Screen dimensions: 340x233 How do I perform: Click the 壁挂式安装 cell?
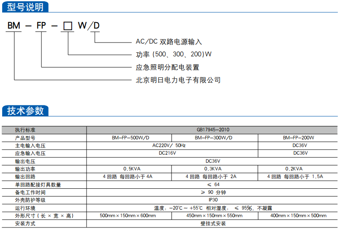[x=213, y=224]
